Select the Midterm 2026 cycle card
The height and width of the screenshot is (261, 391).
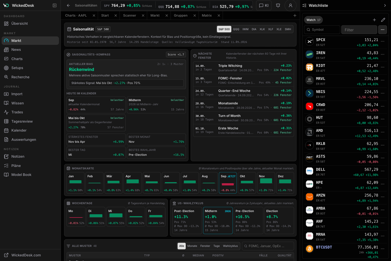(218, 220)
